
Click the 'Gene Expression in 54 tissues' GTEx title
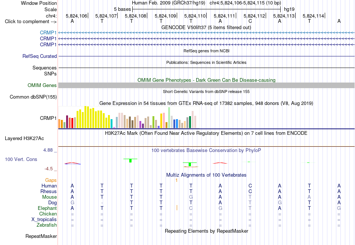tap(206, 103)
